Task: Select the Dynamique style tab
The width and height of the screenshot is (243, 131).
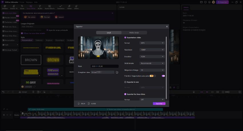Action: 60,40
